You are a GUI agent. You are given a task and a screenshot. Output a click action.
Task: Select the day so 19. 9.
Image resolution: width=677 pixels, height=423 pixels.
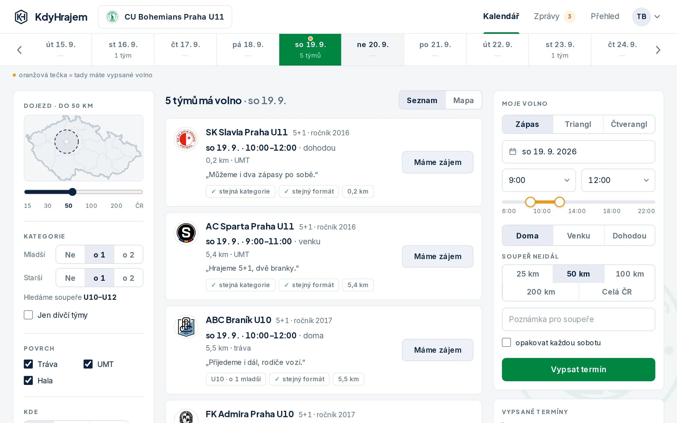point(310,49)
